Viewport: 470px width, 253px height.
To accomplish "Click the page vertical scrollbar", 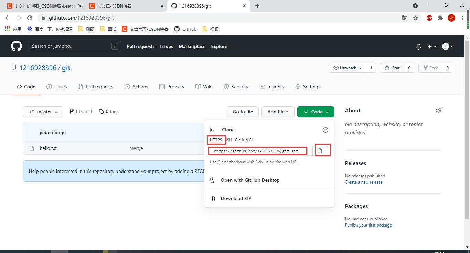I will pyautogui.click(x=467, y=130).
